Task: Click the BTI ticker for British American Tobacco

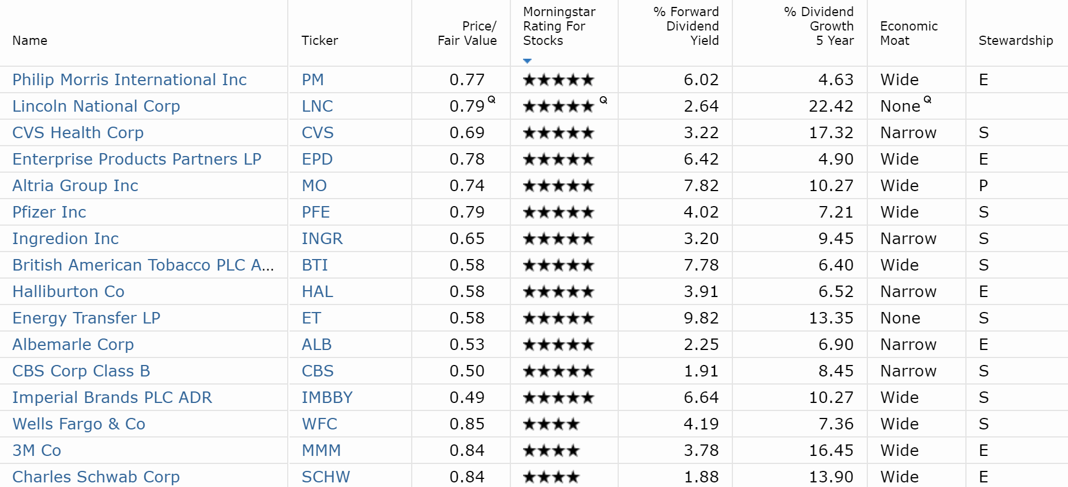Action: 315,265
